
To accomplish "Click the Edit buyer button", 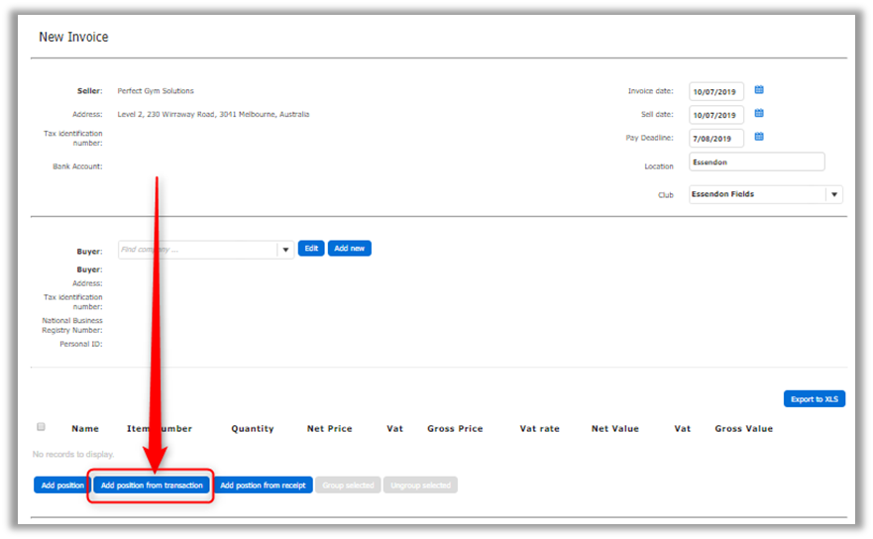I will click(311, 249).
